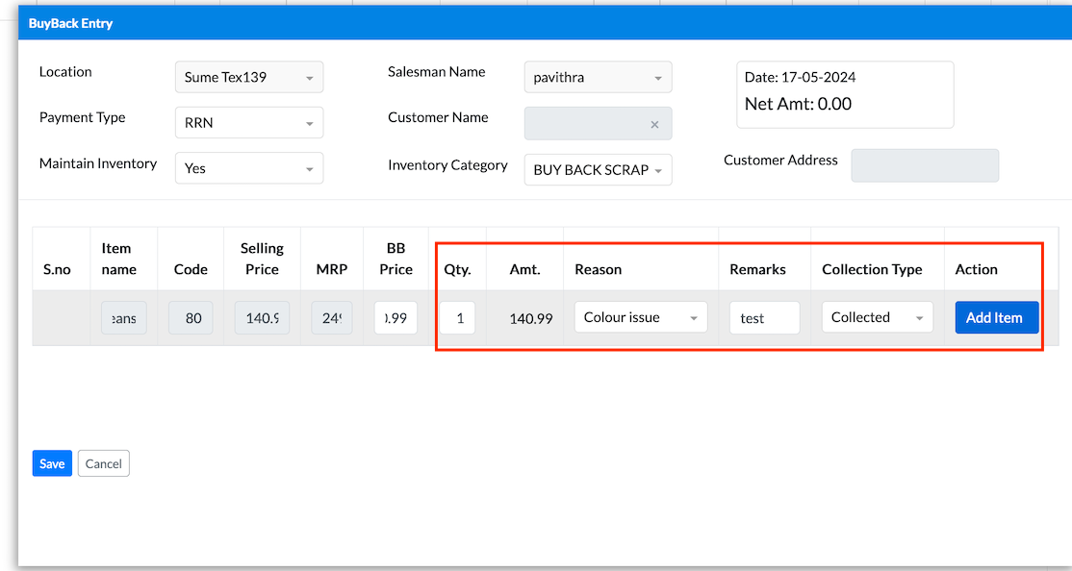Select the Code field in the row

[x=191, y=318]
